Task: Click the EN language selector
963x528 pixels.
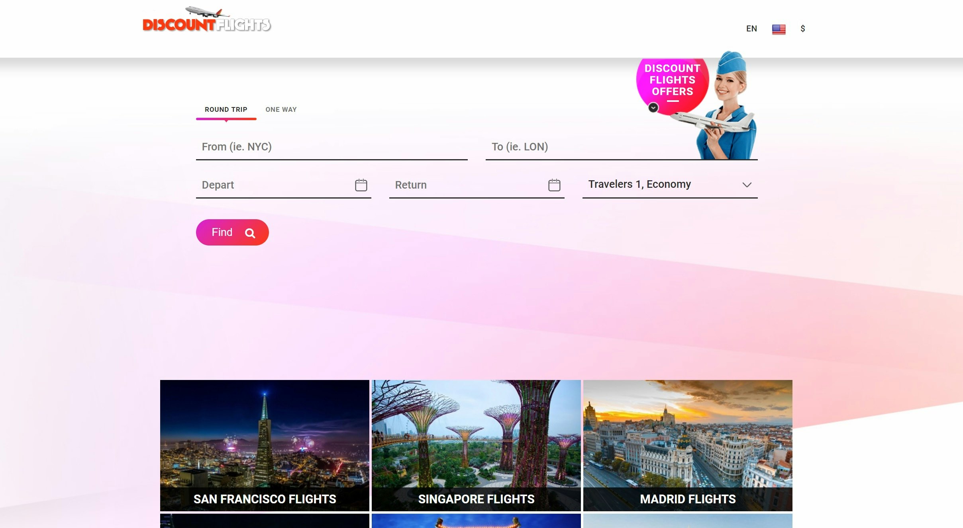Action: tap(752, 29)
